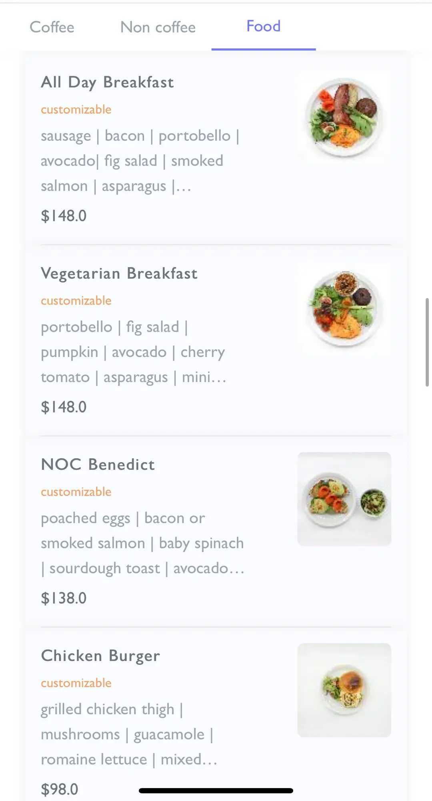The image size is (432, 801).
Task: Click the page scrollbar handle
Action: [427, 342]
